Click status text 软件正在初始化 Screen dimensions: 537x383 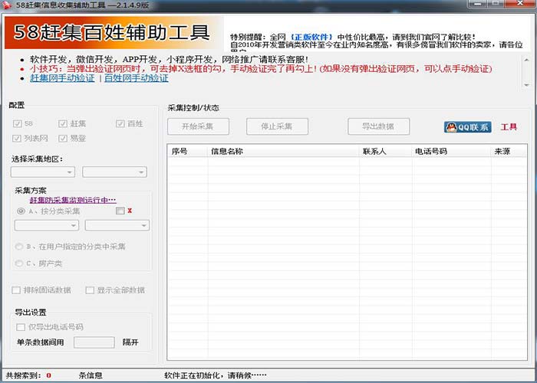pos(215,375)
